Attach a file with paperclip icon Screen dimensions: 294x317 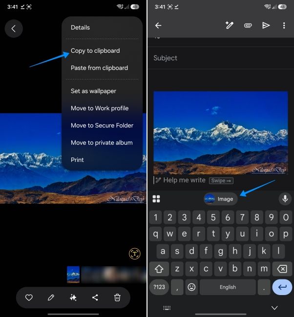tap(248, 25)
